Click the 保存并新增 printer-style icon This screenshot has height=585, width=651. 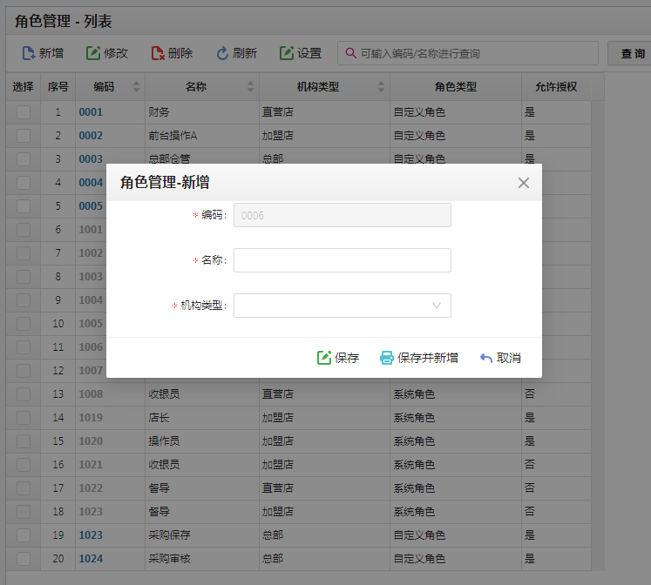tap(387, 358)
